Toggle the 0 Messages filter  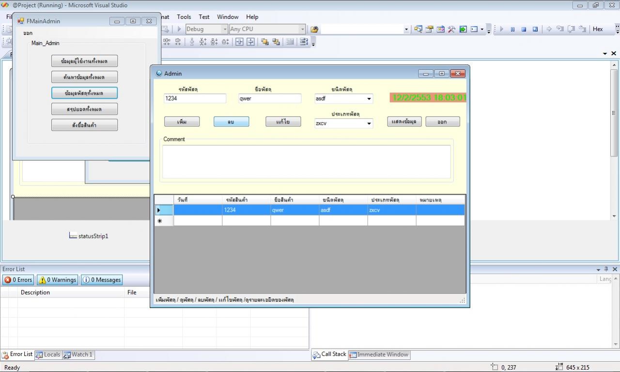pos(102,280)
